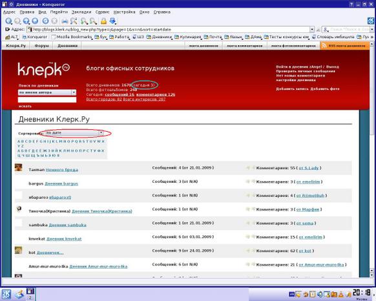Click the Forward navigation icon
This screenshot has height=301, width=376.
[17, 21]
